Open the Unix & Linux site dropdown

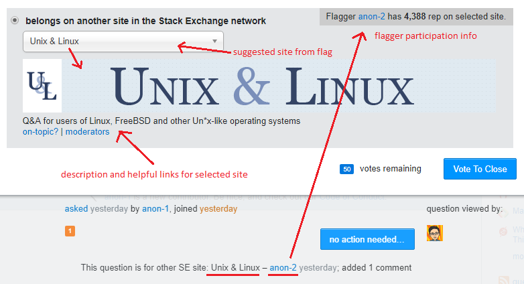pos(123,42)
